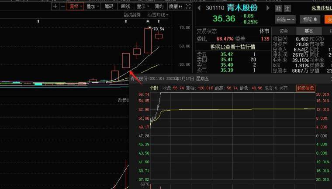The width and height of the screenshot is (332, 189).
Task: Click the 卖三 price 35.40
Action: click(227, 65)
